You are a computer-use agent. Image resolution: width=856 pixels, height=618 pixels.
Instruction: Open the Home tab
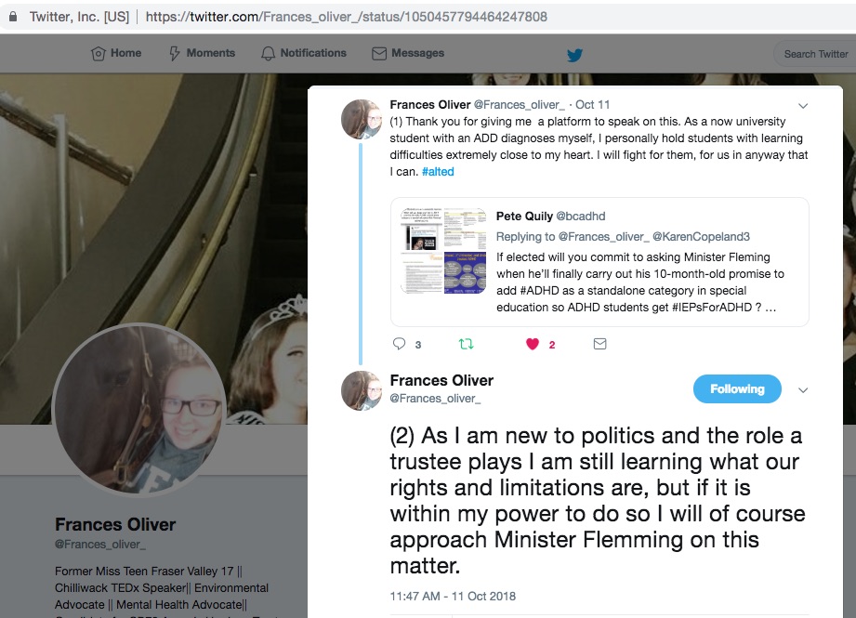tap(116, 53)
